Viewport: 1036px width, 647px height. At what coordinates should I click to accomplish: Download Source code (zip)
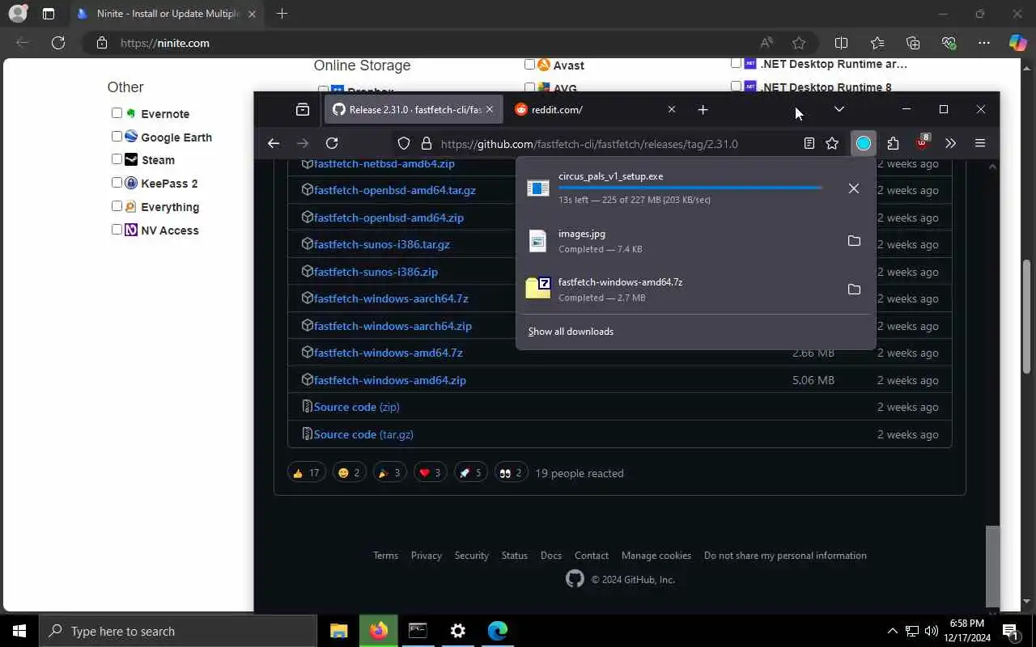356,407
